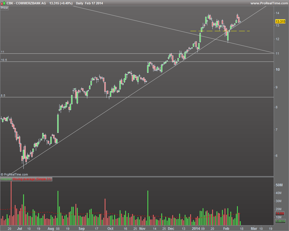Click the green 5,061K volume value tag
This screenshot has width=289, height=231.
click(280, 221)
